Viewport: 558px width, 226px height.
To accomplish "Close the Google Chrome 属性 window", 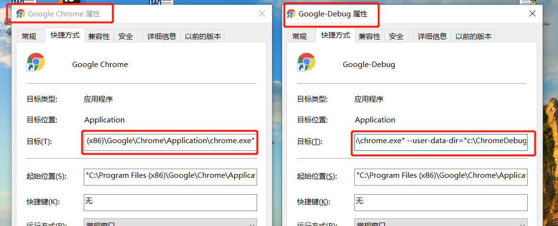I will 262,14.
